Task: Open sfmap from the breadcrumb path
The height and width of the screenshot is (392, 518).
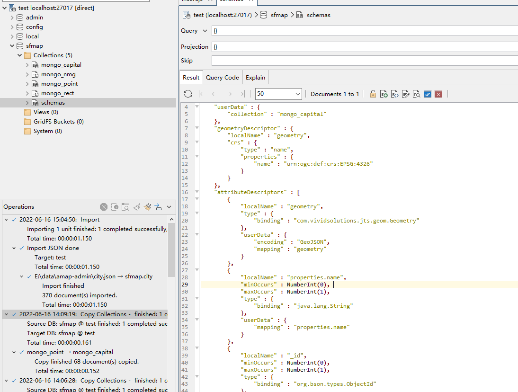Action: pos(279,15)
